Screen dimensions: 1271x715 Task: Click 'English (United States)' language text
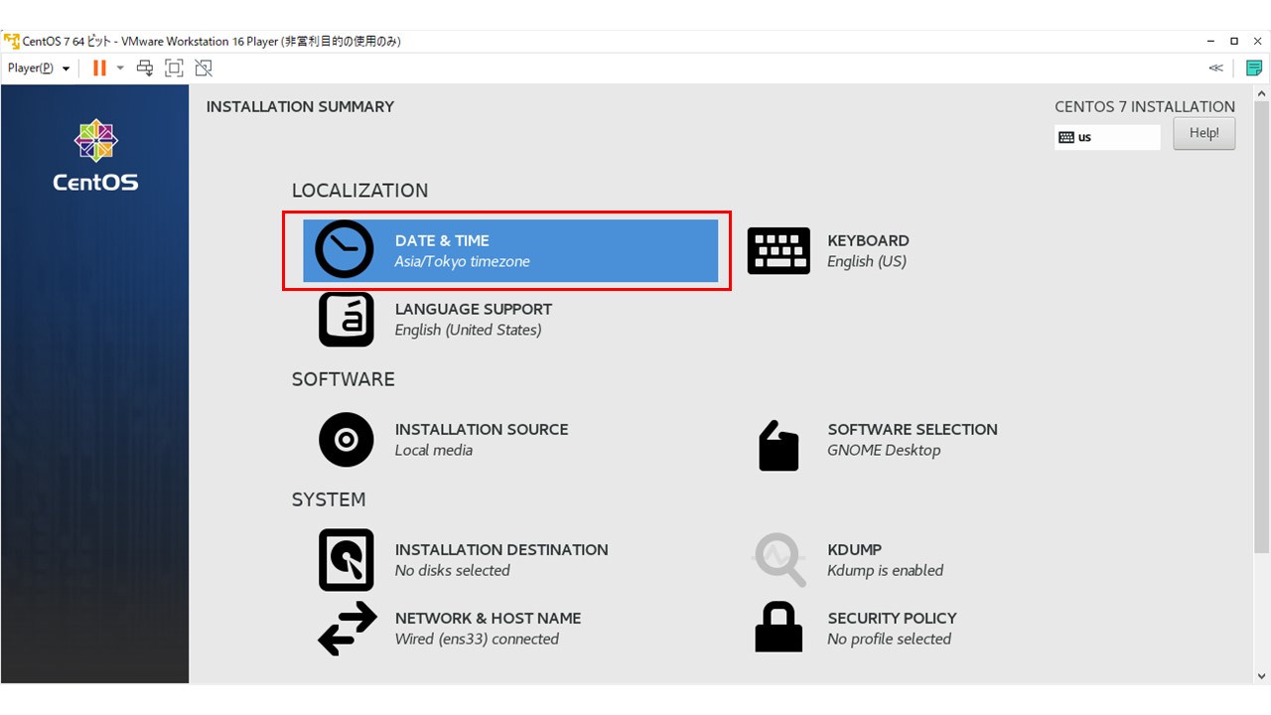(468, 330)
